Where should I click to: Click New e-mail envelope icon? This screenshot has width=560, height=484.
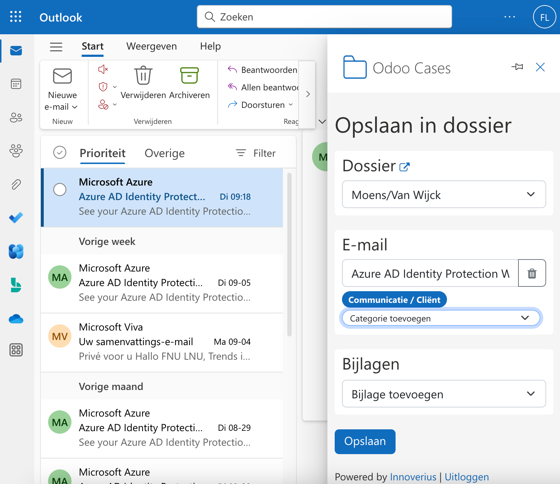point(62,76)
